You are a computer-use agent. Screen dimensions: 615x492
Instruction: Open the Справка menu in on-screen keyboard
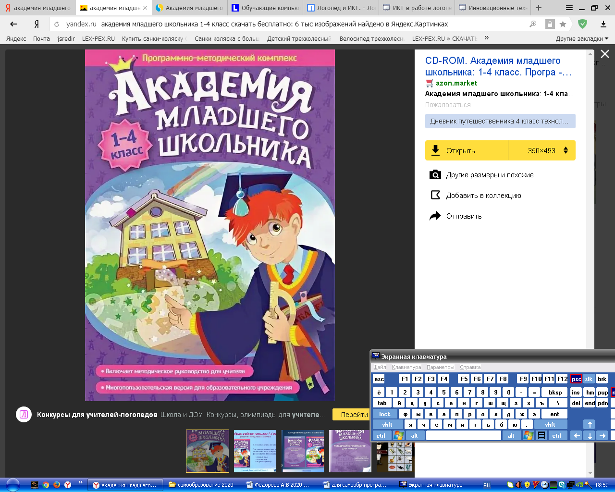470,367
